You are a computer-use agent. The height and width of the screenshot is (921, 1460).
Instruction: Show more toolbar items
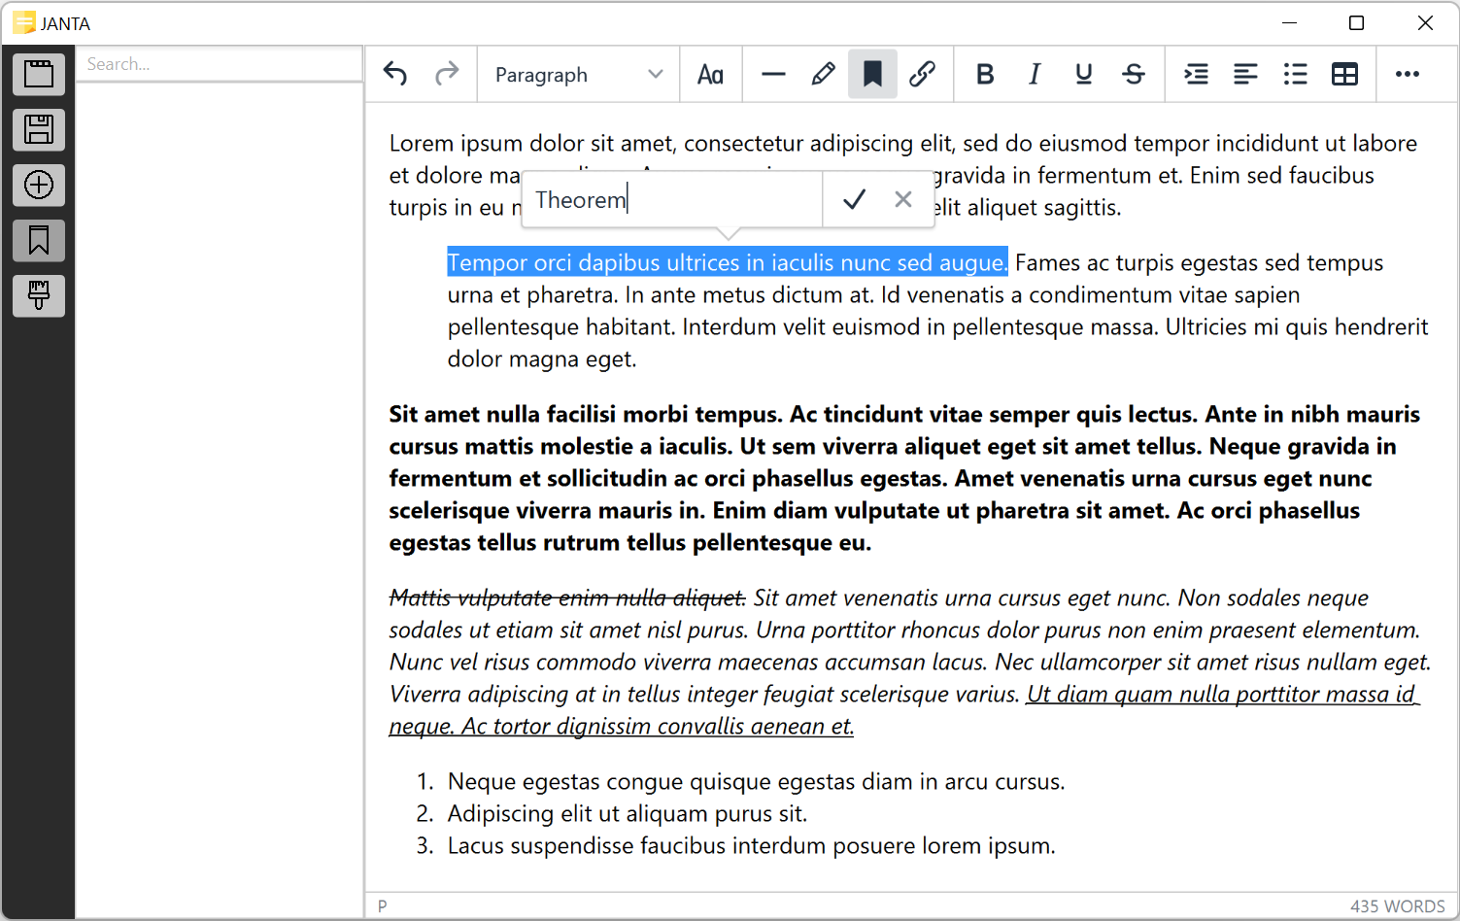1408,74
